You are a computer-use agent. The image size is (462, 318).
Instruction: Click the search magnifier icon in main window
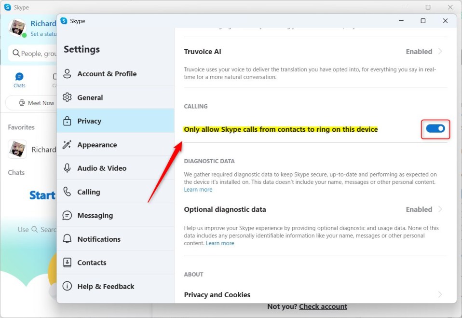point(16,53)
